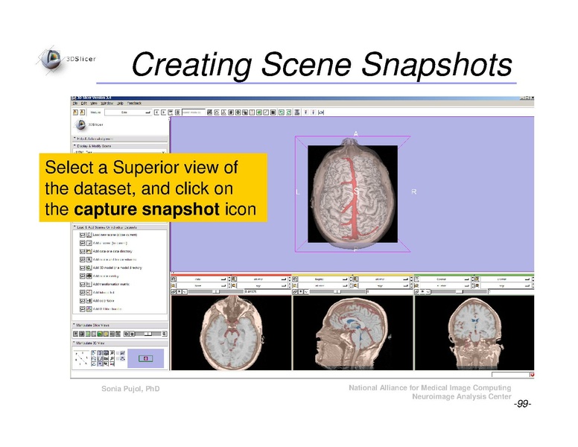Collapse the Manipulate Slice Views panel
578x447 pixels.
coord(120,326)
